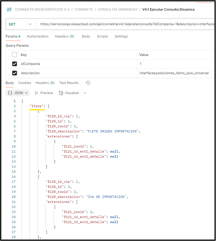Switch to the Authorization tab
The height and width of the screenshot is (241, 216).
(38, 36)
